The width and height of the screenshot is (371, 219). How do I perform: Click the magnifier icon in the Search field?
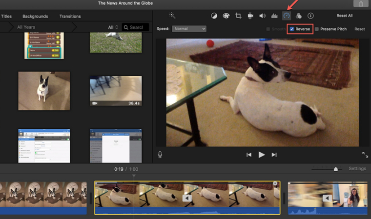coord(126,27)
